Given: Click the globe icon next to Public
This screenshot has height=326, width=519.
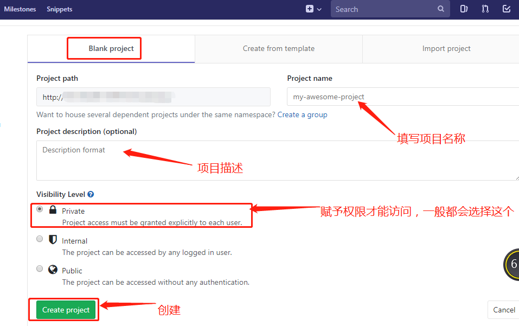Looking at the screenshot, I should coord(52,269).
